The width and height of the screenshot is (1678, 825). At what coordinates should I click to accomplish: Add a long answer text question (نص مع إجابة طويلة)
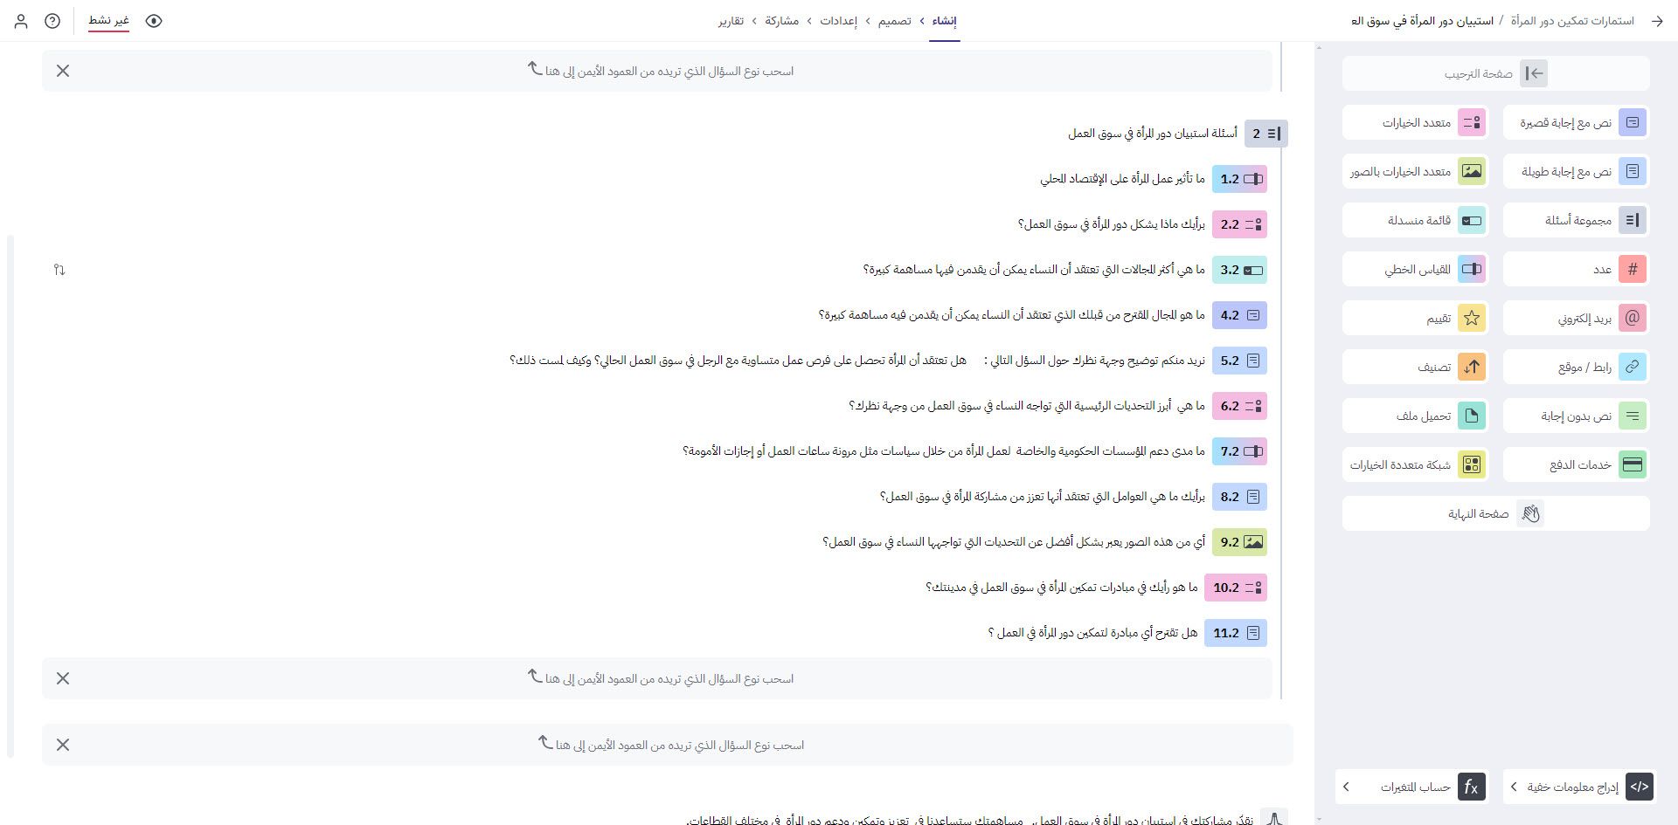click(x=1576, y=171)
